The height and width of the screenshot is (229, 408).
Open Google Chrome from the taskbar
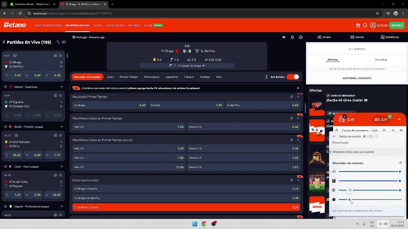coord(204,224)
